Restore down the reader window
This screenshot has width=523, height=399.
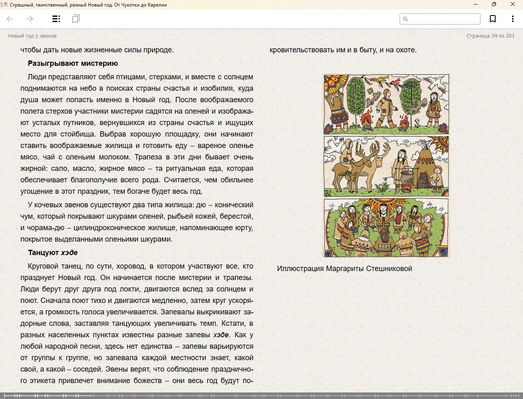494,4
